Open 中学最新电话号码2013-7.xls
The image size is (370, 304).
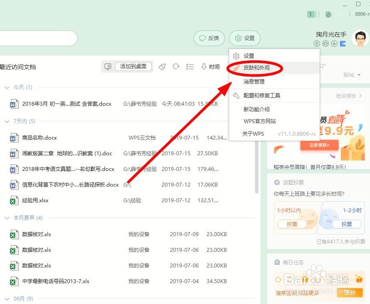56,281
